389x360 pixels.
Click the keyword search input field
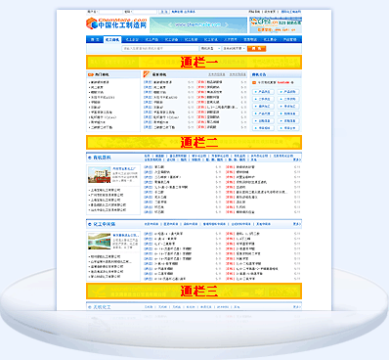[160, 49]
